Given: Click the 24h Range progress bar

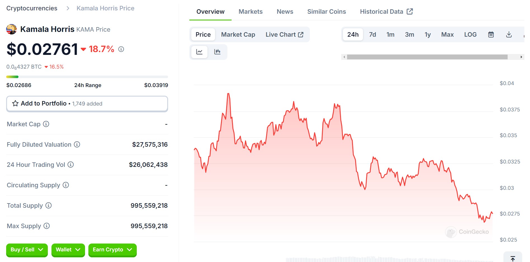Looking at the screenshot, I should click(x=87, y=77).
